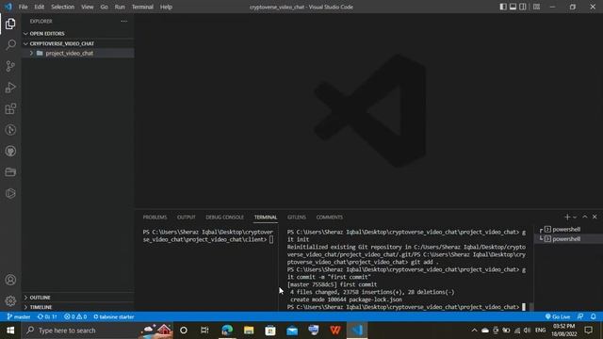Screen dimensions: 603x339
Task: Open File Explorer from the taskbar
Action: (x=249, y=331)
